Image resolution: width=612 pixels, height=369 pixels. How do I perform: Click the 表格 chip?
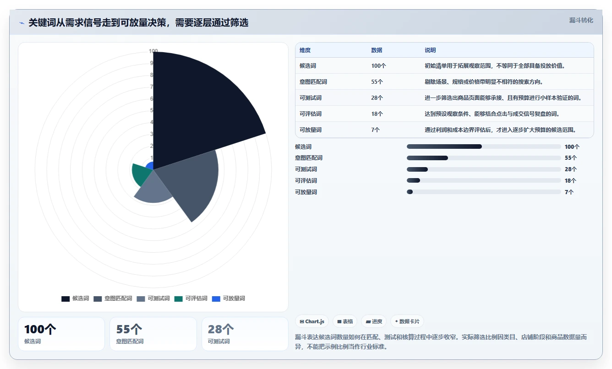pyautogui.click(x=345, y=321)
